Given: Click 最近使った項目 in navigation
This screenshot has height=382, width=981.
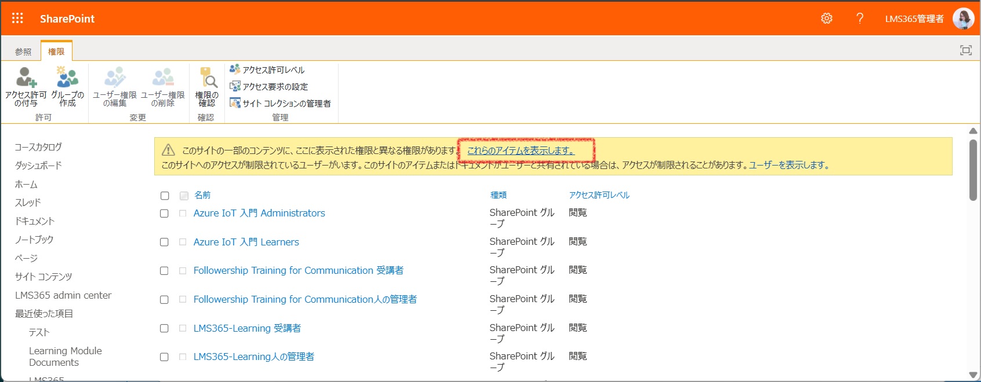Looking at the screenshot, I should coord(44,314).
